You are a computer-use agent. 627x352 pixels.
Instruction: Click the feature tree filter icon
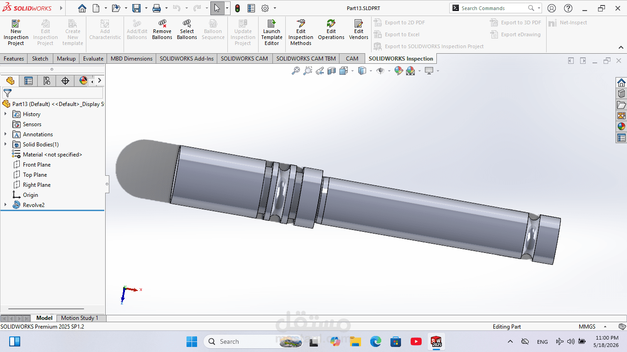click(x=7, y=93)
